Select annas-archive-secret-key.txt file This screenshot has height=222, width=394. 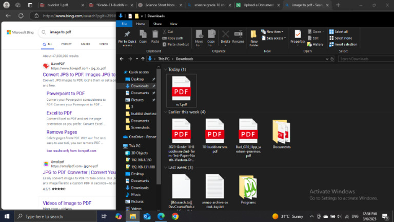[x=215, y=191]
